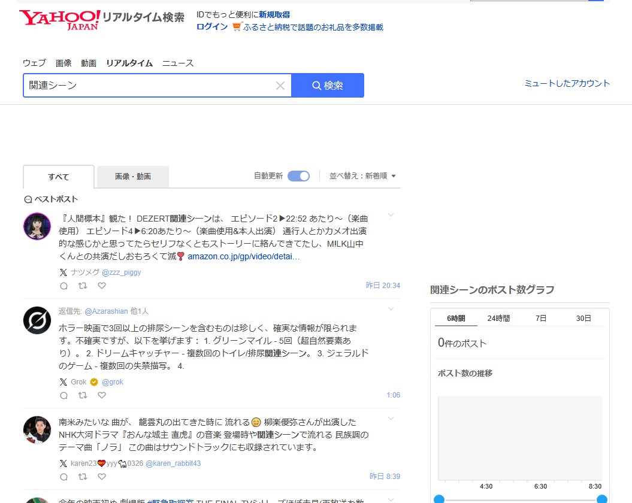Switch to the 画像・動画 tab
632x503 pixels.
(x=132, y=177)
